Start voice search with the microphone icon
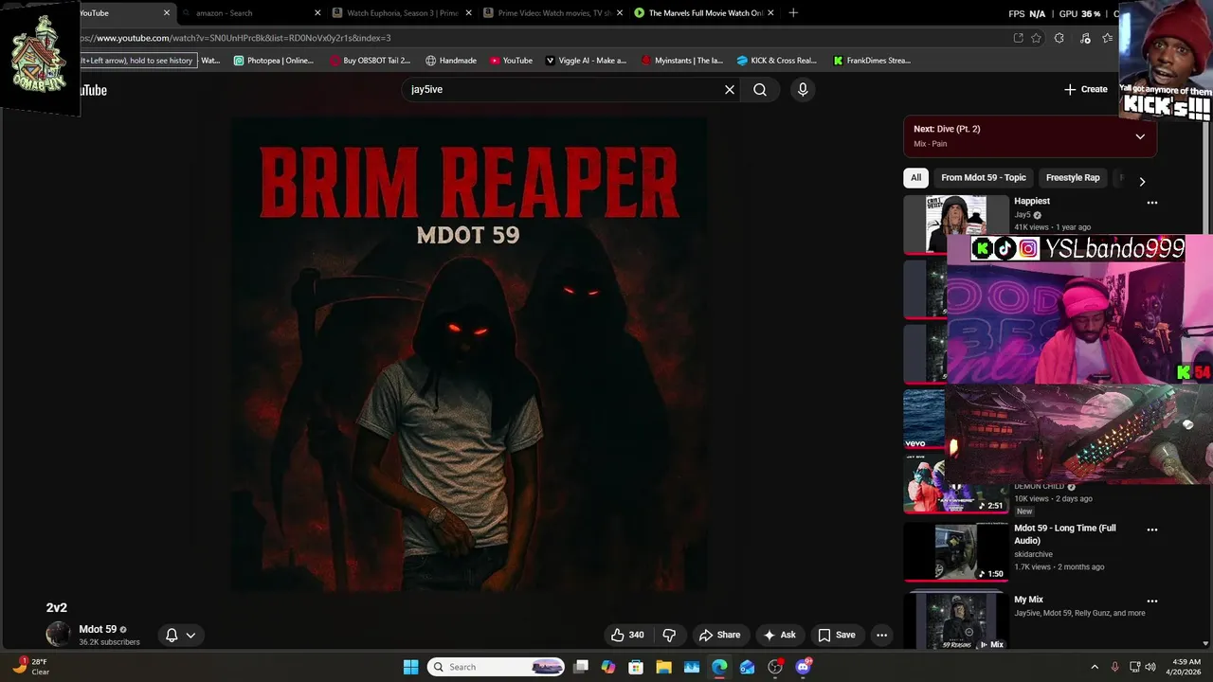The height and width of the screenshot is (682, 1213). click(x=803, y=89)
